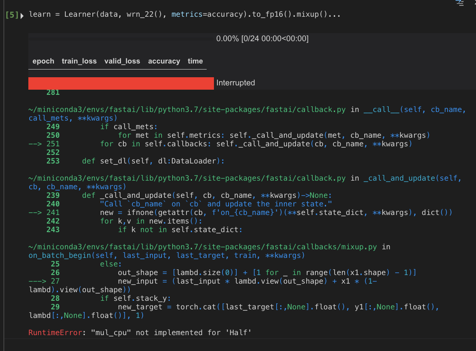Click the red Interrupted progress bar
Image resolution: width=476 pixels, height=351 pixels.
pos(121,83)
